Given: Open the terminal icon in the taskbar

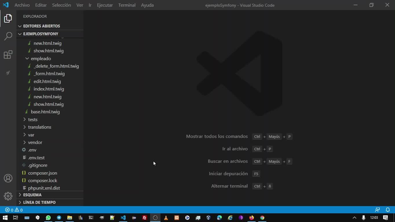Looking at the screenshot, I should (x=91, y=218).
